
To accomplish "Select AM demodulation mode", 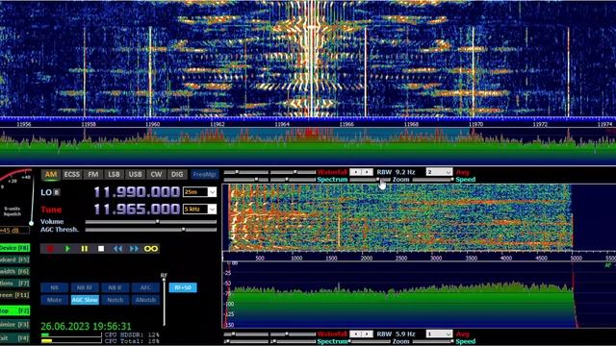I will pos(51,175).
